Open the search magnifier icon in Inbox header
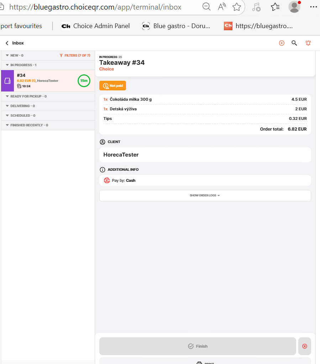320x364 pixels. (x=294, y=43)
